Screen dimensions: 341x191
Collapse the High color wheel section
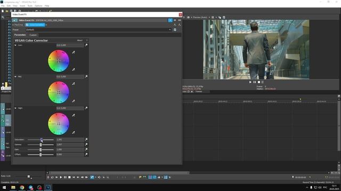point(15,108)
